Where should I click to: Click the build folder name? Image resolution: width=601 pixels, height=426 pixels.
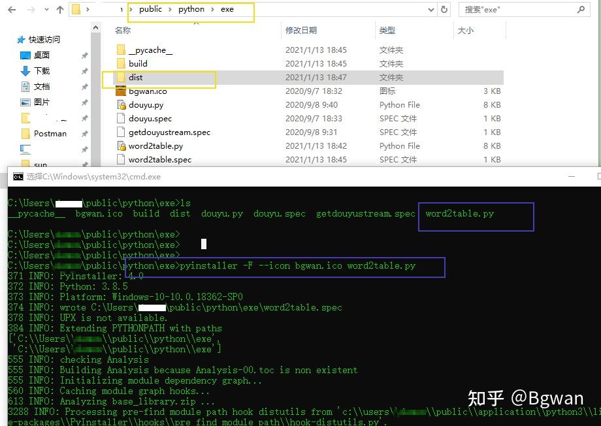click(138, 63)
